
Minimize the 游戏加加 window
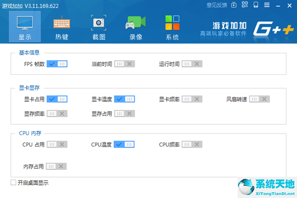pos(278,5)
